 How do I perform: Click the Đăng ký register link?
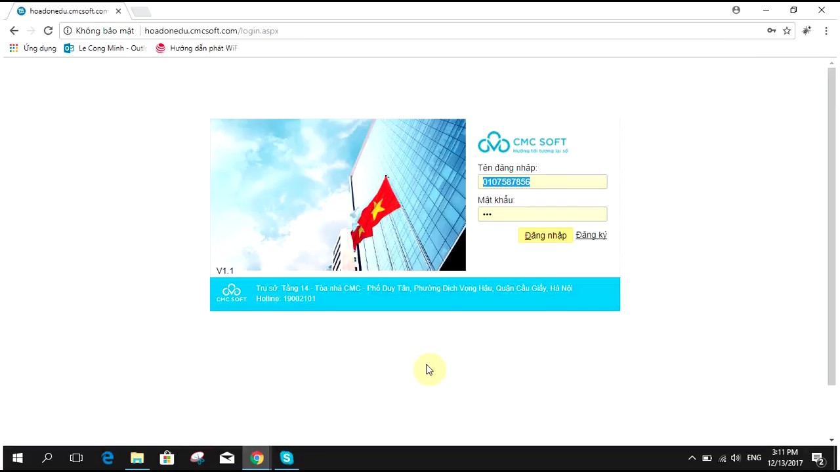[x=591, y=235]
